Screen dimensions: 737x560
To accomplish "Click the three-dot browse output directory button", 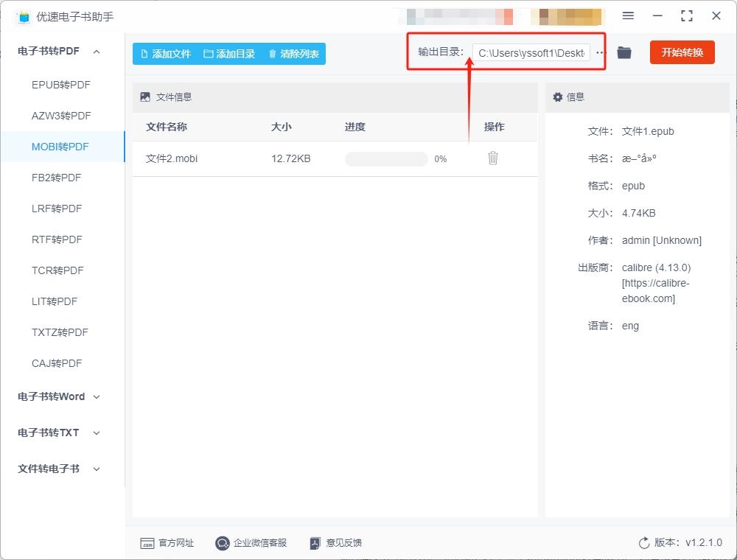I will [600, 52].
